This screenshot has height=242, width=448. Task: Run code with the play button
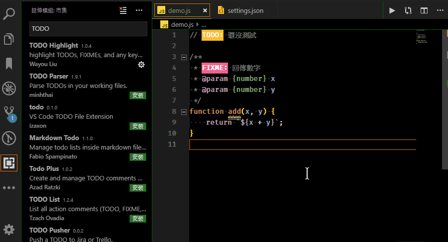(392, 10)
